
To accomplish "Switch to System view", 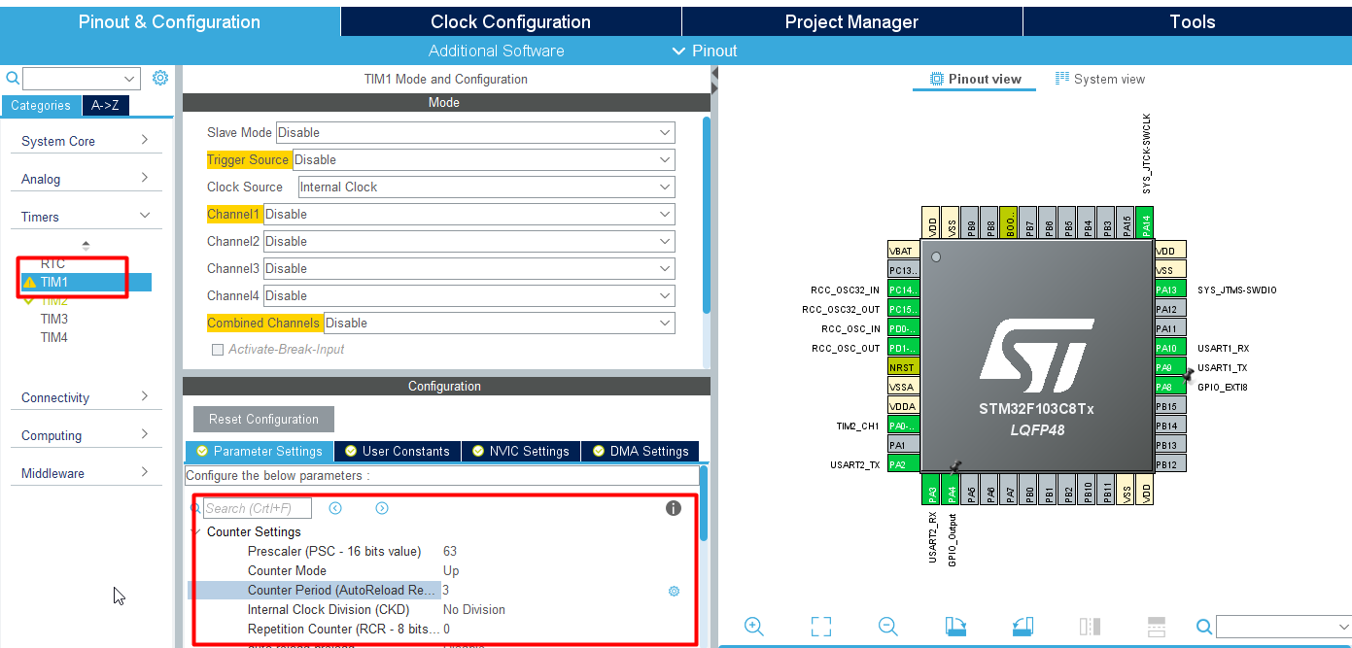I will pos(1100,79).
